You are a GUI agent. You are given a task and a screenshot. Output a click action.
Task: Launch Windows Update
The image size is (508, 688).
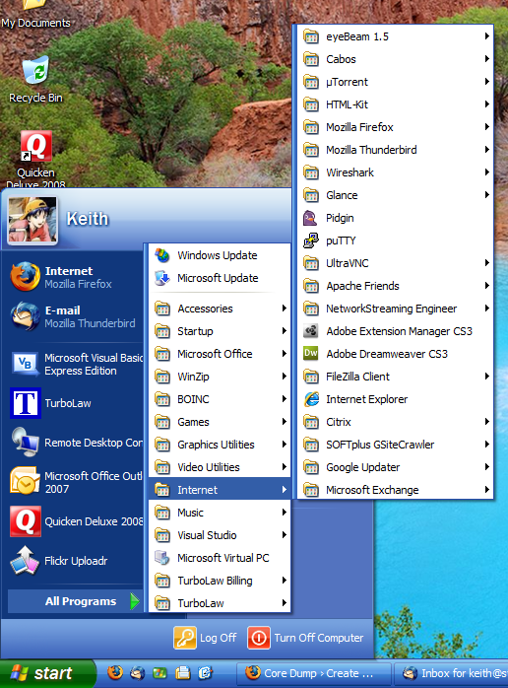click(220, 255)
